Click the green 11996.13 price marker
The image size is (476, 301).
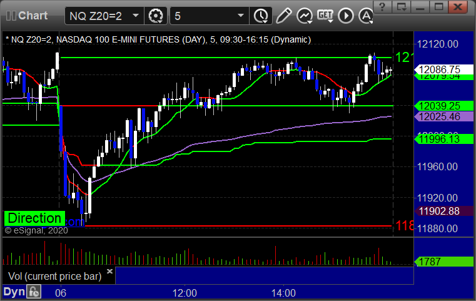tap(443, 139)
